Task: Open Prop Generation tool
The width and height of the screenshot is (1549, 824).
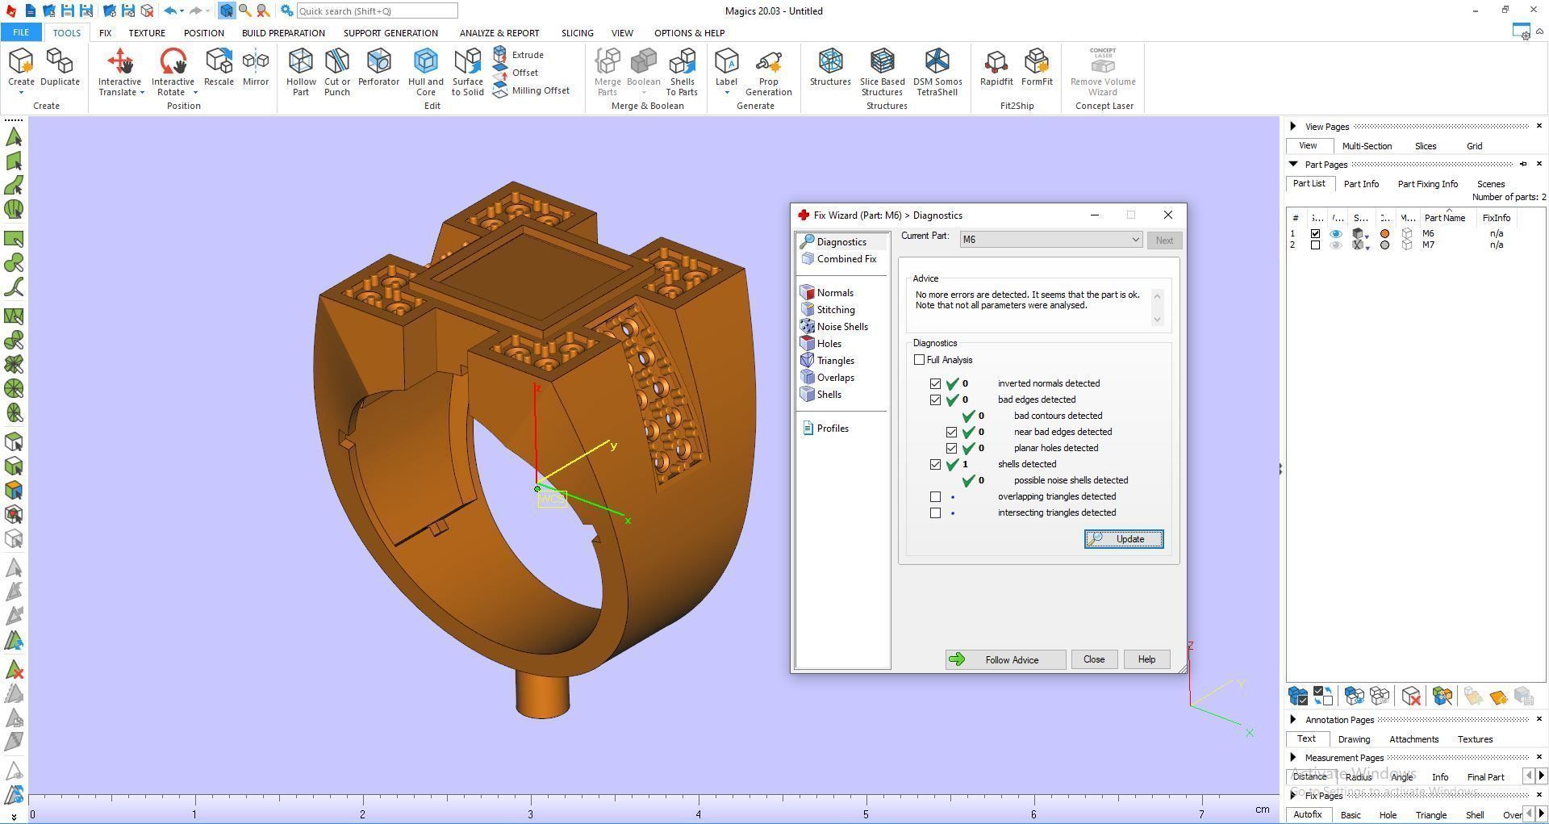Action: pos(768,72)
